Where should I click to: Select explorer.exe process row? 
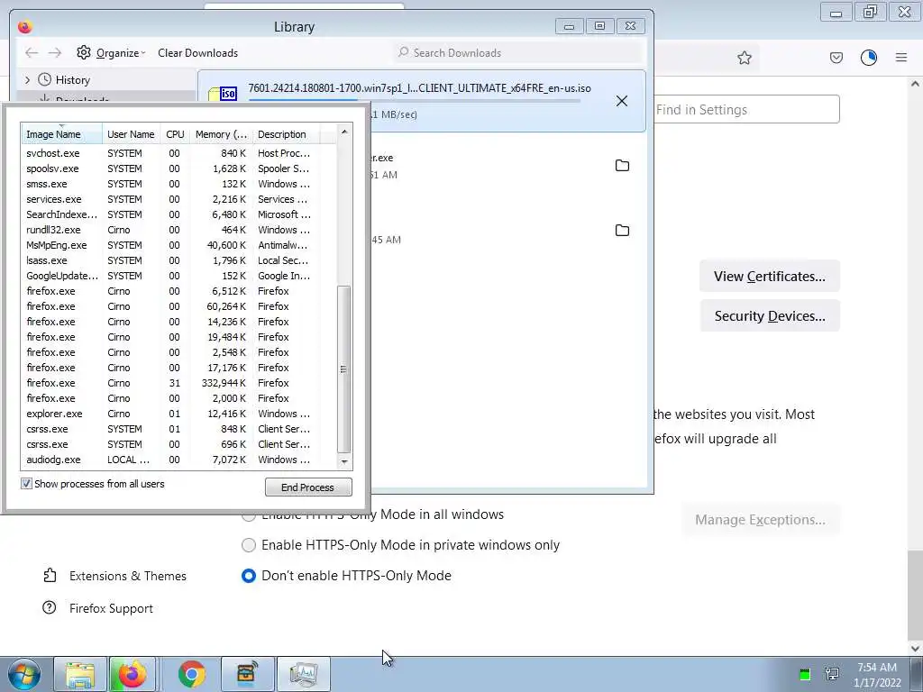click(178, 413)
